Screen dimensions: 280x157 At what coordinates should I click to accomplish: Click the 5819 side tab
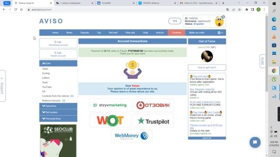pos(262,61)
